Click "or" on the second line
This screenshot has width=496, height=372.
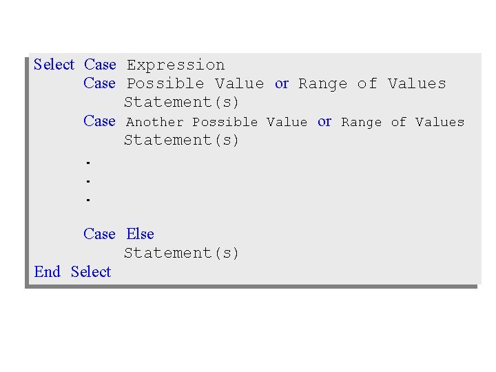pyautogui.click(x=282, y=84)
